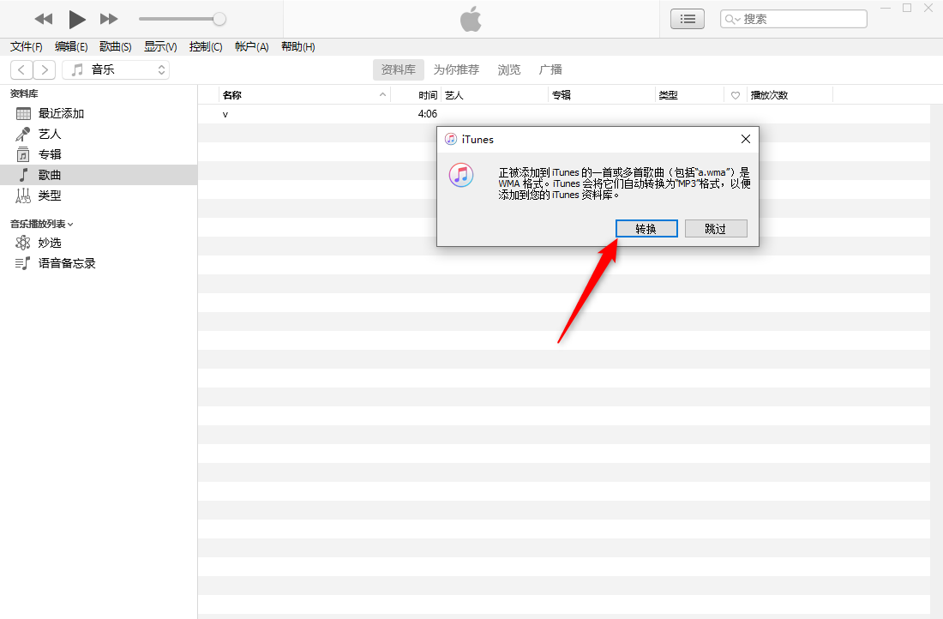Click the 最近添加 grid icon

23,114
